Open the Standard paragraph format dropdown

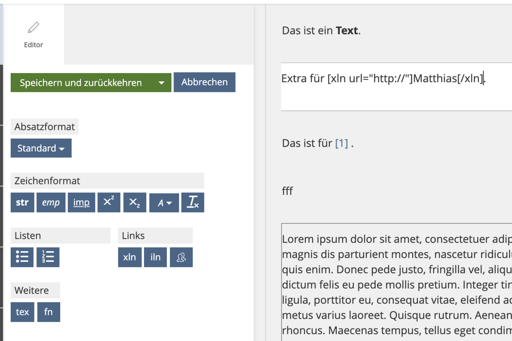coord(41,148)
